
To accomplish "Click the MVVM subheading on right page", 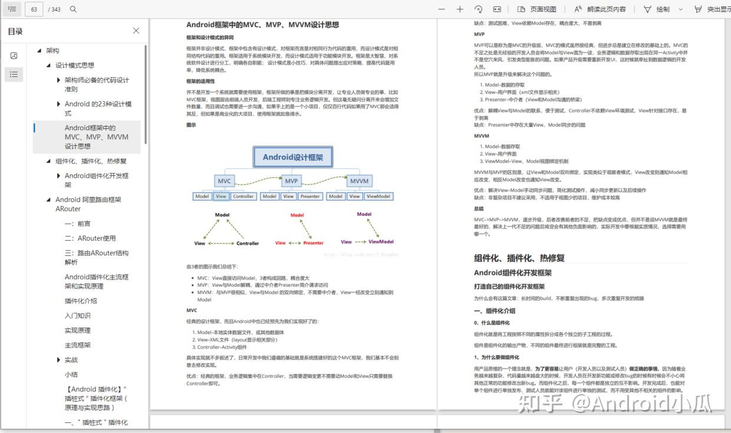I will coord(482,136).
